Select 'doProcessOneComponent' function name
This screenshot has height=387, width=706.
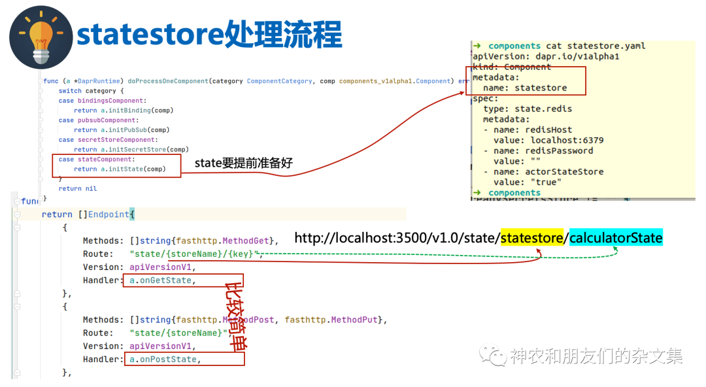(168, 81)
